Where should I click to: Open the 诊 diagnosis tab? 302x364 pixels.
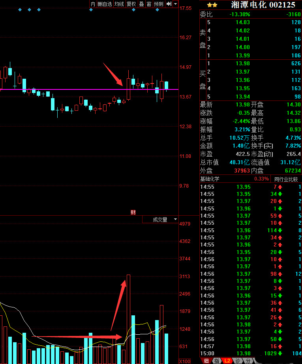pos(238,360)
